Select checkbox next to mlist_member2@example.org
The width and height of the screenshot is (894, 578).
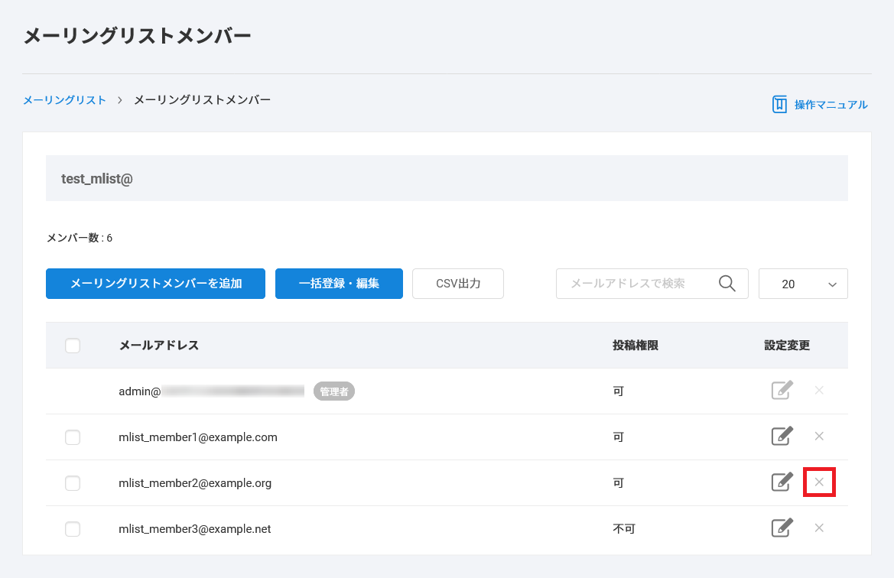pyautogui.click(x=73, y=483)
